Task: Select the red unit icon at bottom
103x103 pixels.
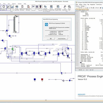Action: coord(42,79)
